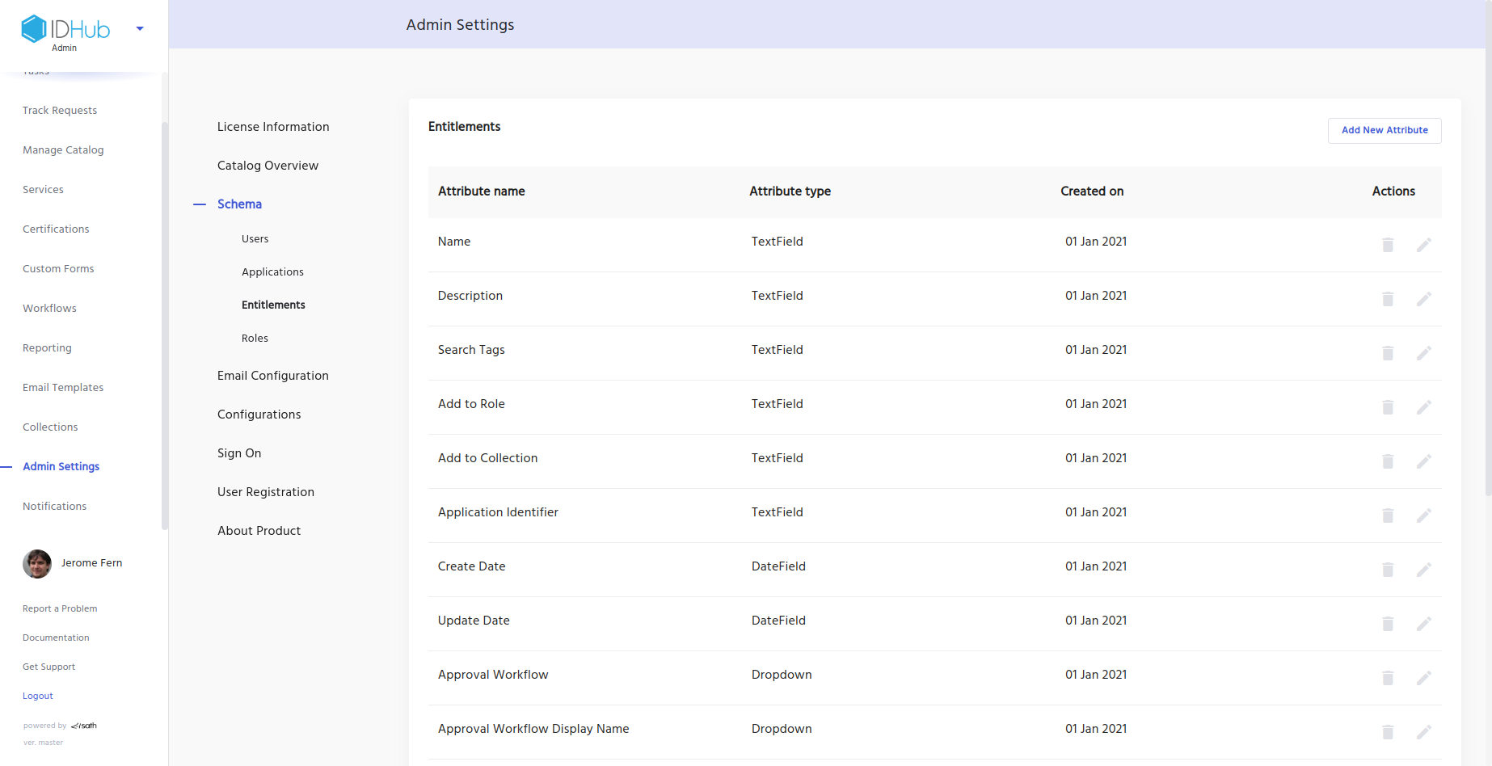
Task: Open Jerome Fern's profile picture
Action: [x=37, y=564]
